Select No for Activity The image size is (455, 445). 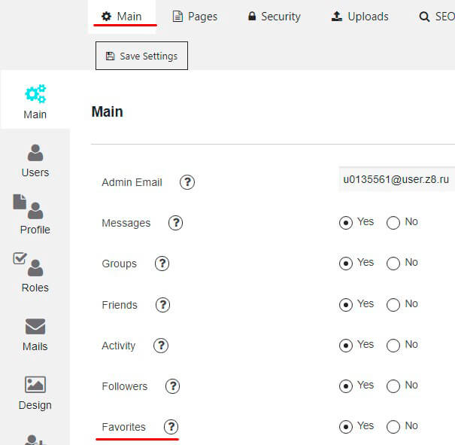click(x=393, y=346)
